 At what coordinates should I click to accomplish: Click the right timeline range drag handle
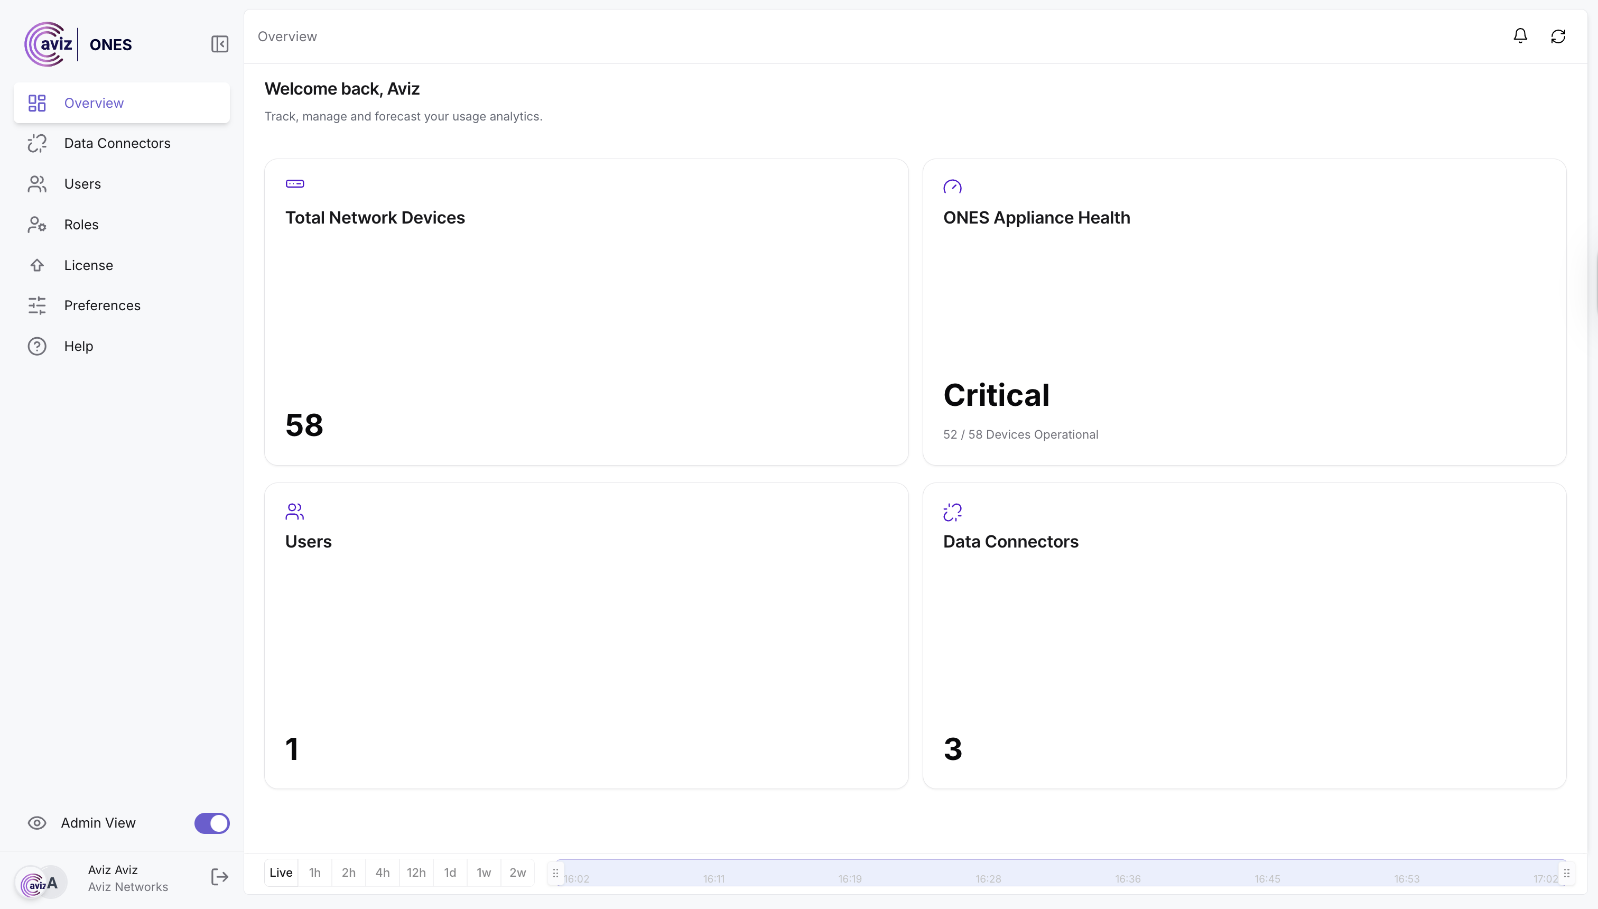coord(1566,873)
